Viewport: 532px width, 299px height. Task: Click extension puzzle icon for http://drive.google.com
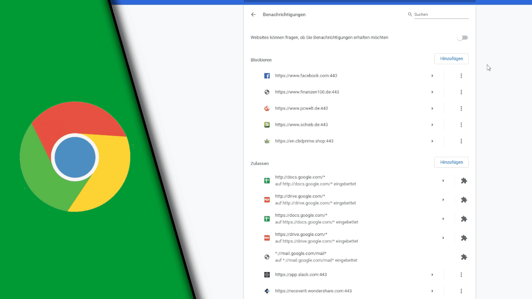[464, 200]
